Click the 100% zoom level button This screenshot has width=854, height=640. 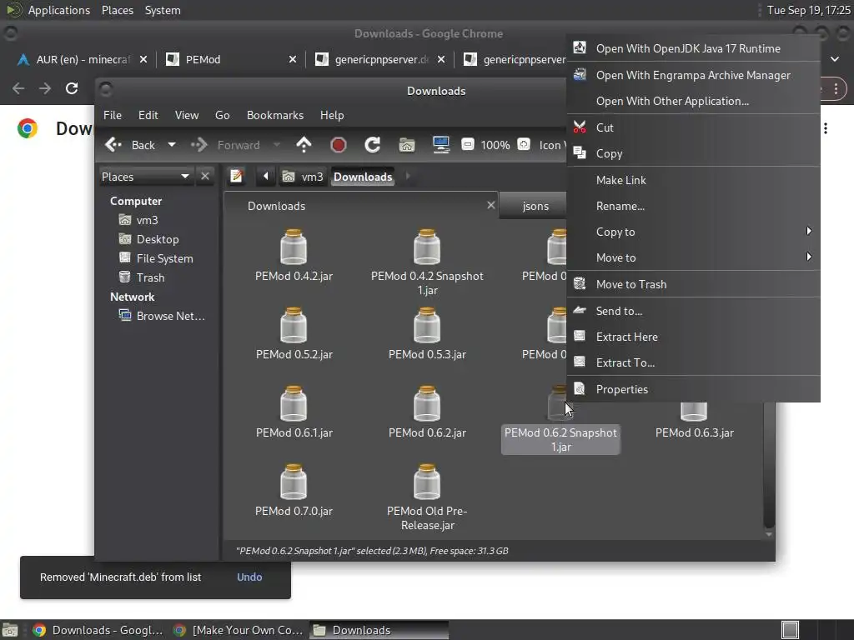click(495, 145)
